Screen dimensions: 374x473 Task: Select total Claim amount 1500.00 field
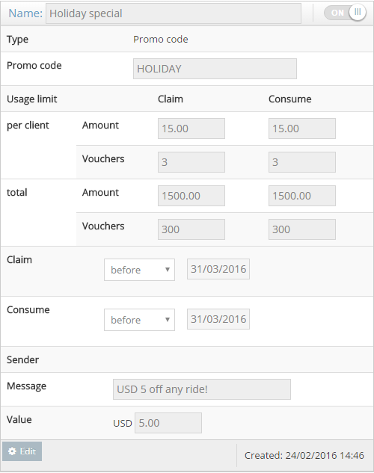191,196
